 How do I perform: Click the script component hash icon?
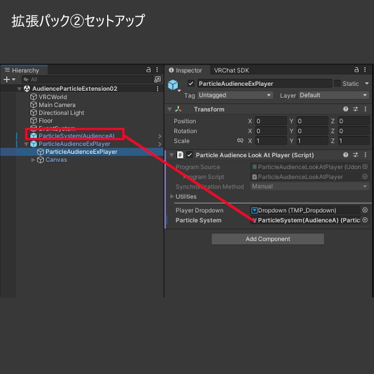click(180, 155)
